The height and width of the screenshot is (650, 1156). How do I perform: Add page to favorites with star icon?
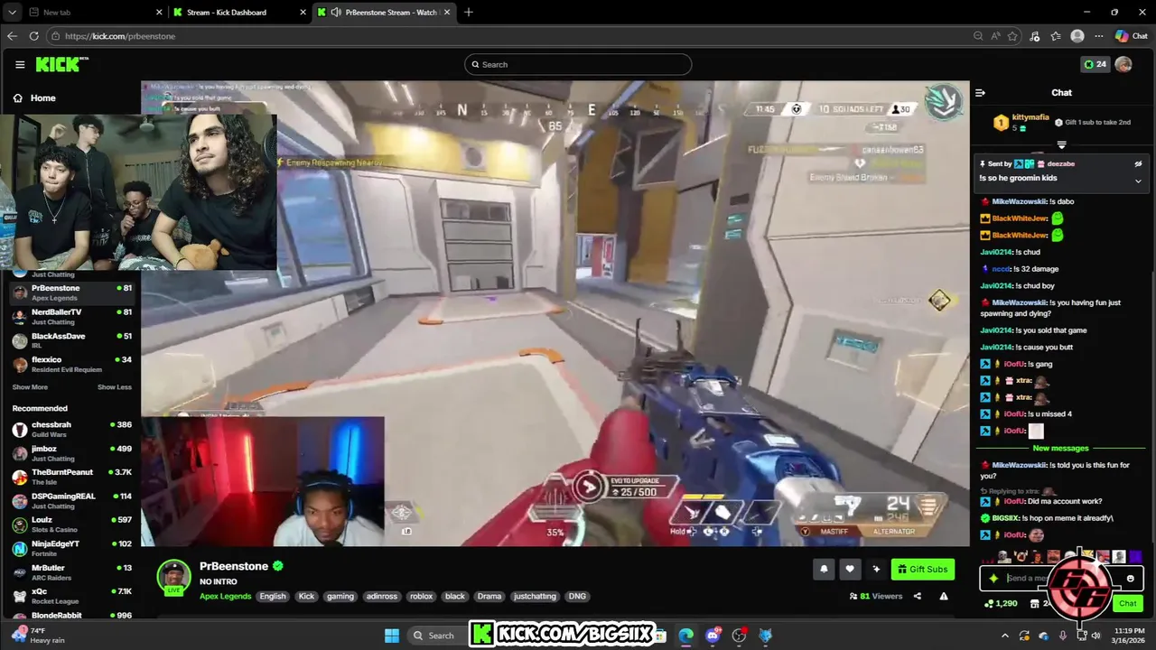tap(1013, 36)
